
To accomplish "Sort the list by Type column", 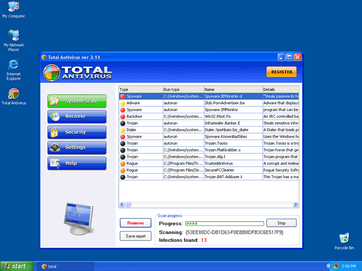I will (140, 89).
